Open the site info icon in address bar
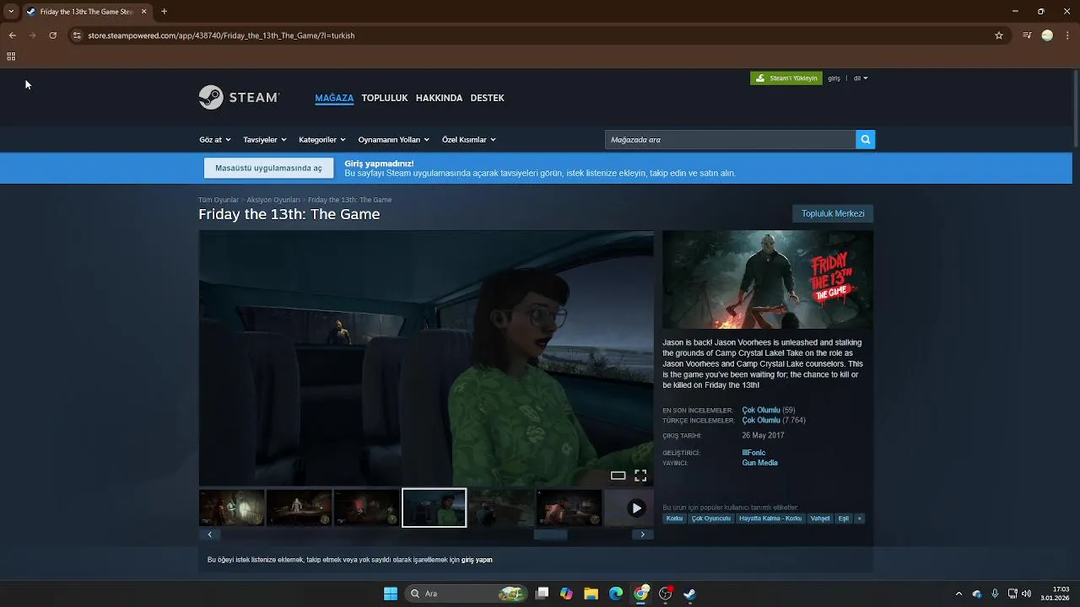Viewport: 1080px width, 607px height. pos(77,35)
